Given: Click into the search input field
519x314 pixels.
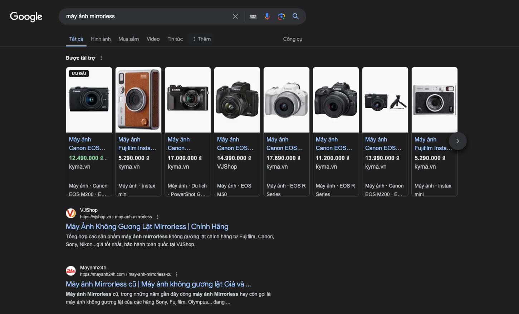Looking at the screenshot, I should pos(147,16).
